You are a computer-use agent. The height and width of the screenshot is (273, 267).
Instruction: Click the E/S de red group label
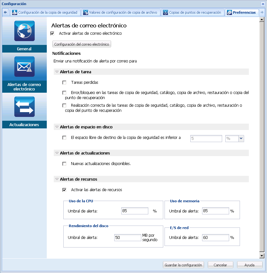click(179, 228)
